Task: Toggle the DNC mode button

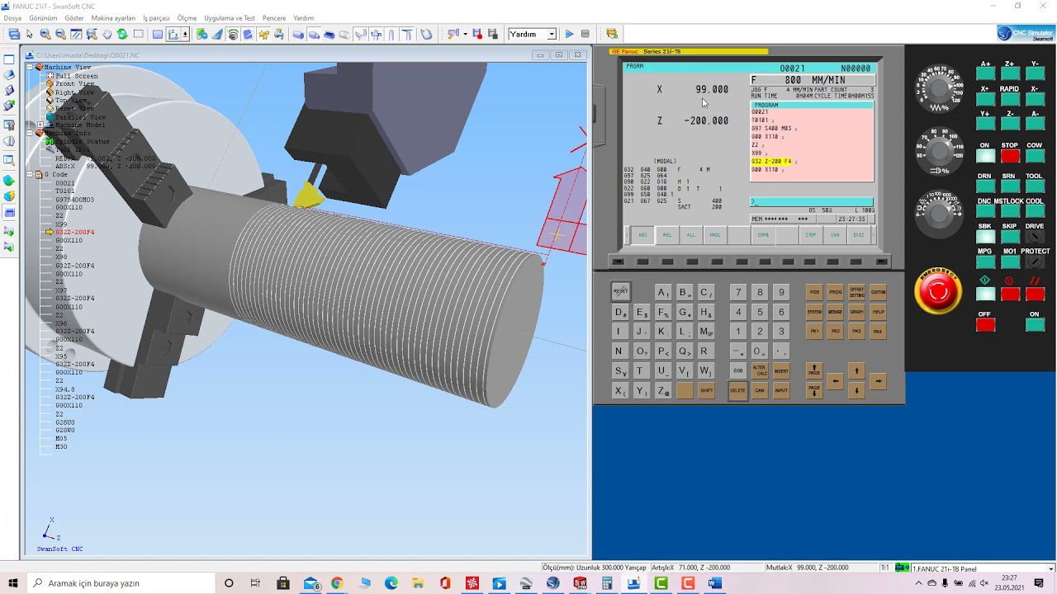Action: [x=984, y=212]
